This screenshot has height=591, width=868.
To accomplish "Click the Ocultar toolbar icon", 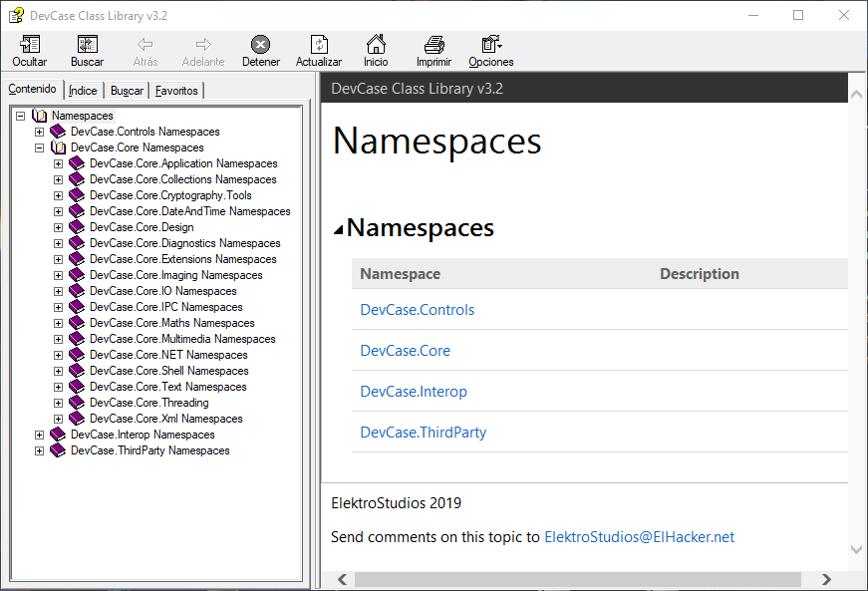I will pyautogui.click(x=29, y=50).
